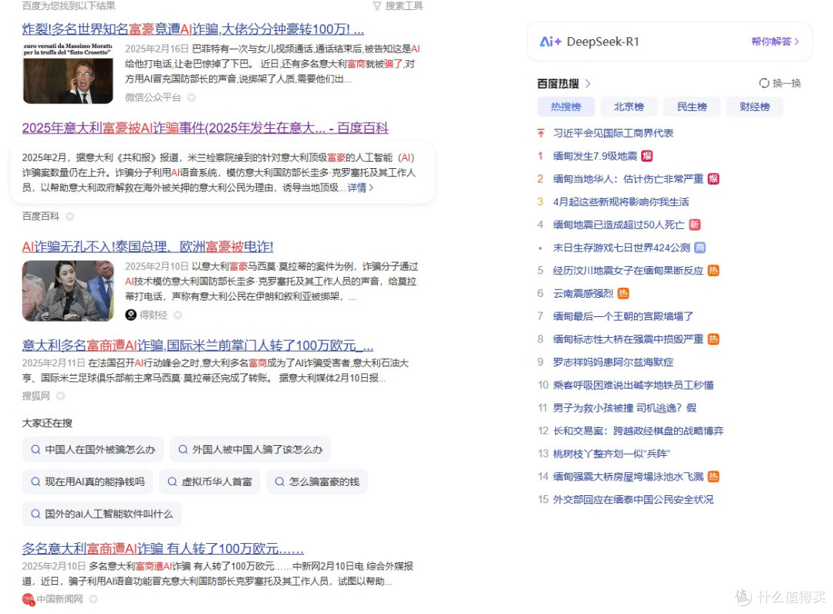Click 详情 link in Baike snippet

(x=360, y=187)
